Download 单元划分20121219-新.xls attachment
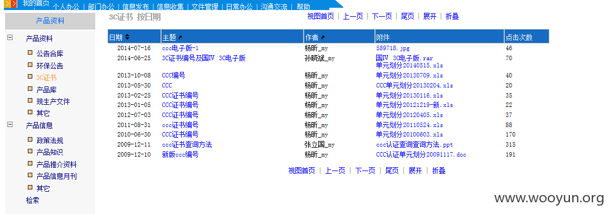Image resolution: width=609 pixels, height=214 pixels. pyautogui.click(x=415, y=105)
